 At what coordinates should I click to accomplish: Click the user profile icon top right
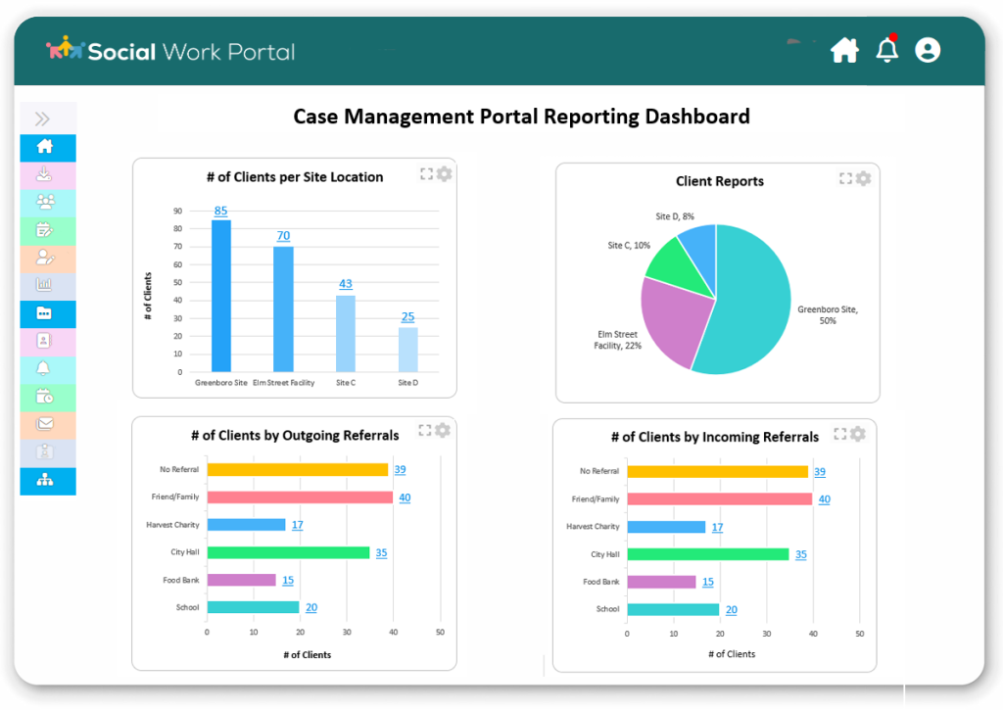[x=928, y=50]
